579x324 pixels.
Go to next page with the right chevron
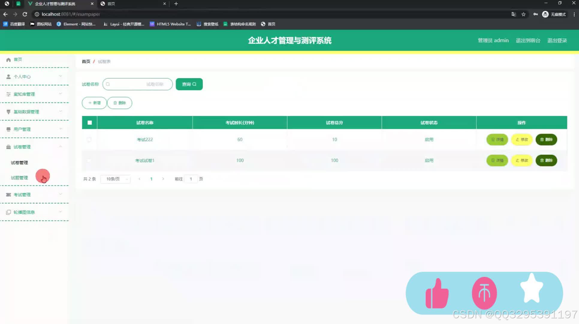[163, 179]
